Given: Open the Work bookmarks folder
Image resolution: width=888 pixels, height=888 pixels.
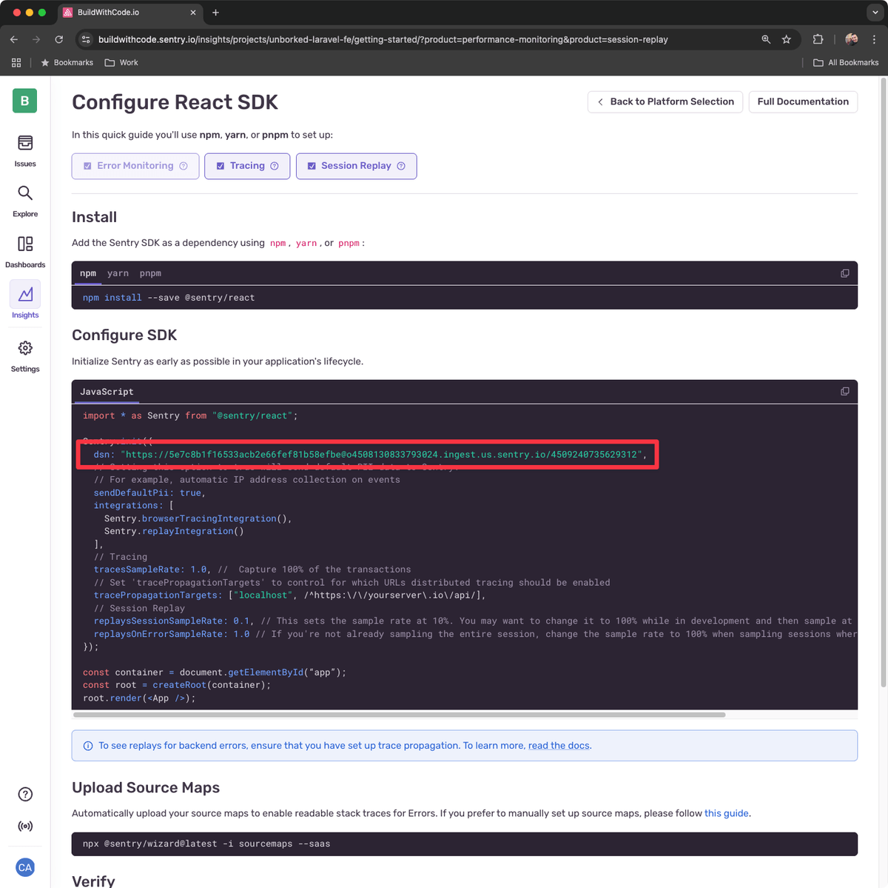Looking at the screenshot, I should [x=121, y=63].
